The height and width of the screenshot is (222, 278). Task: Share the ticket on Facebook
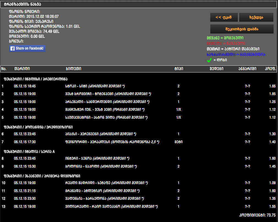[x=27, y=48]
